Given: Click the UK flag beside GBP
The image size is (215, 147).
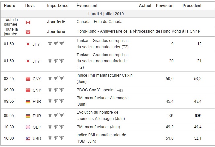Looking at the screenshot, I should tap(28, 127).
